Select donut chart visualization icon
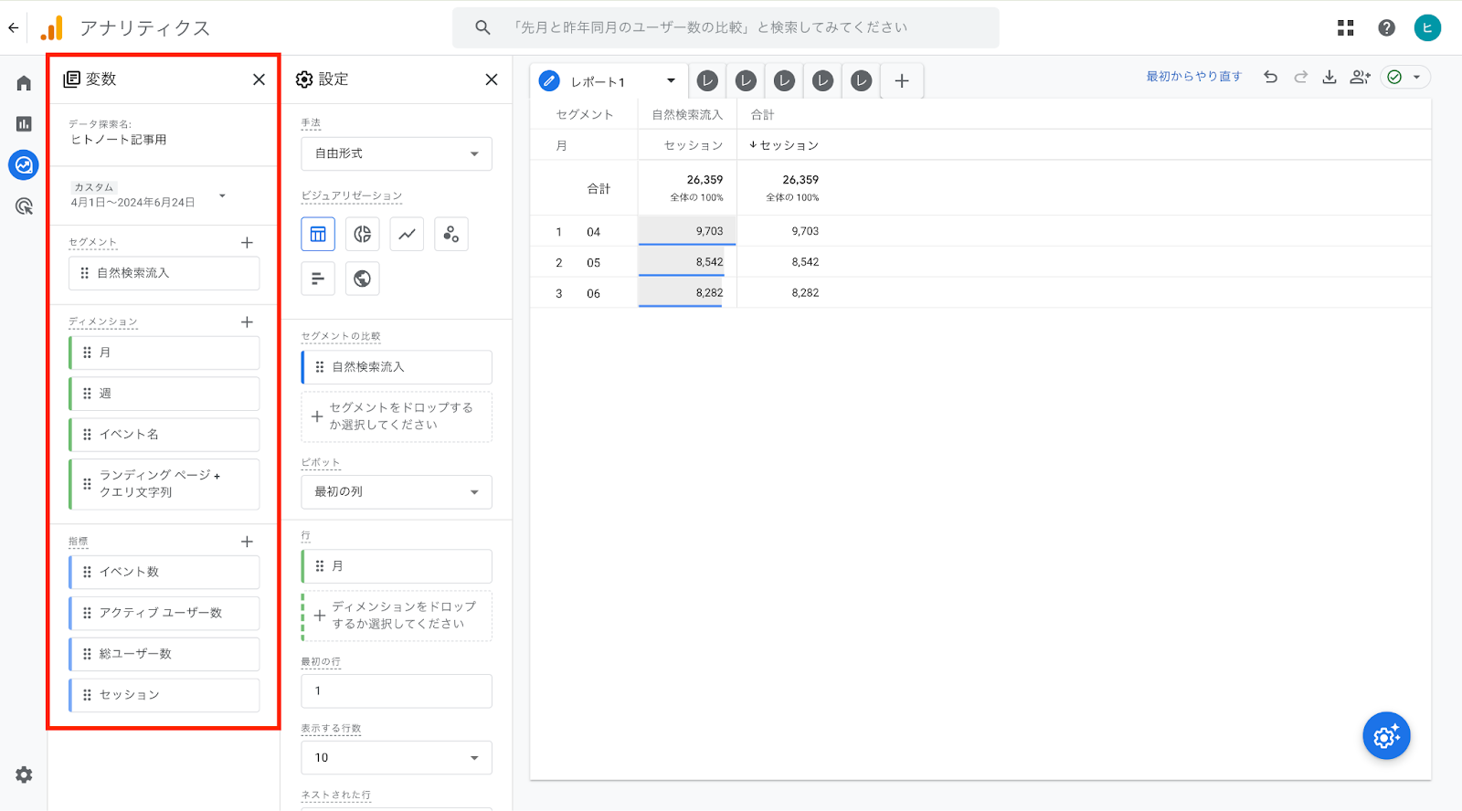 (x=363, y=234)
